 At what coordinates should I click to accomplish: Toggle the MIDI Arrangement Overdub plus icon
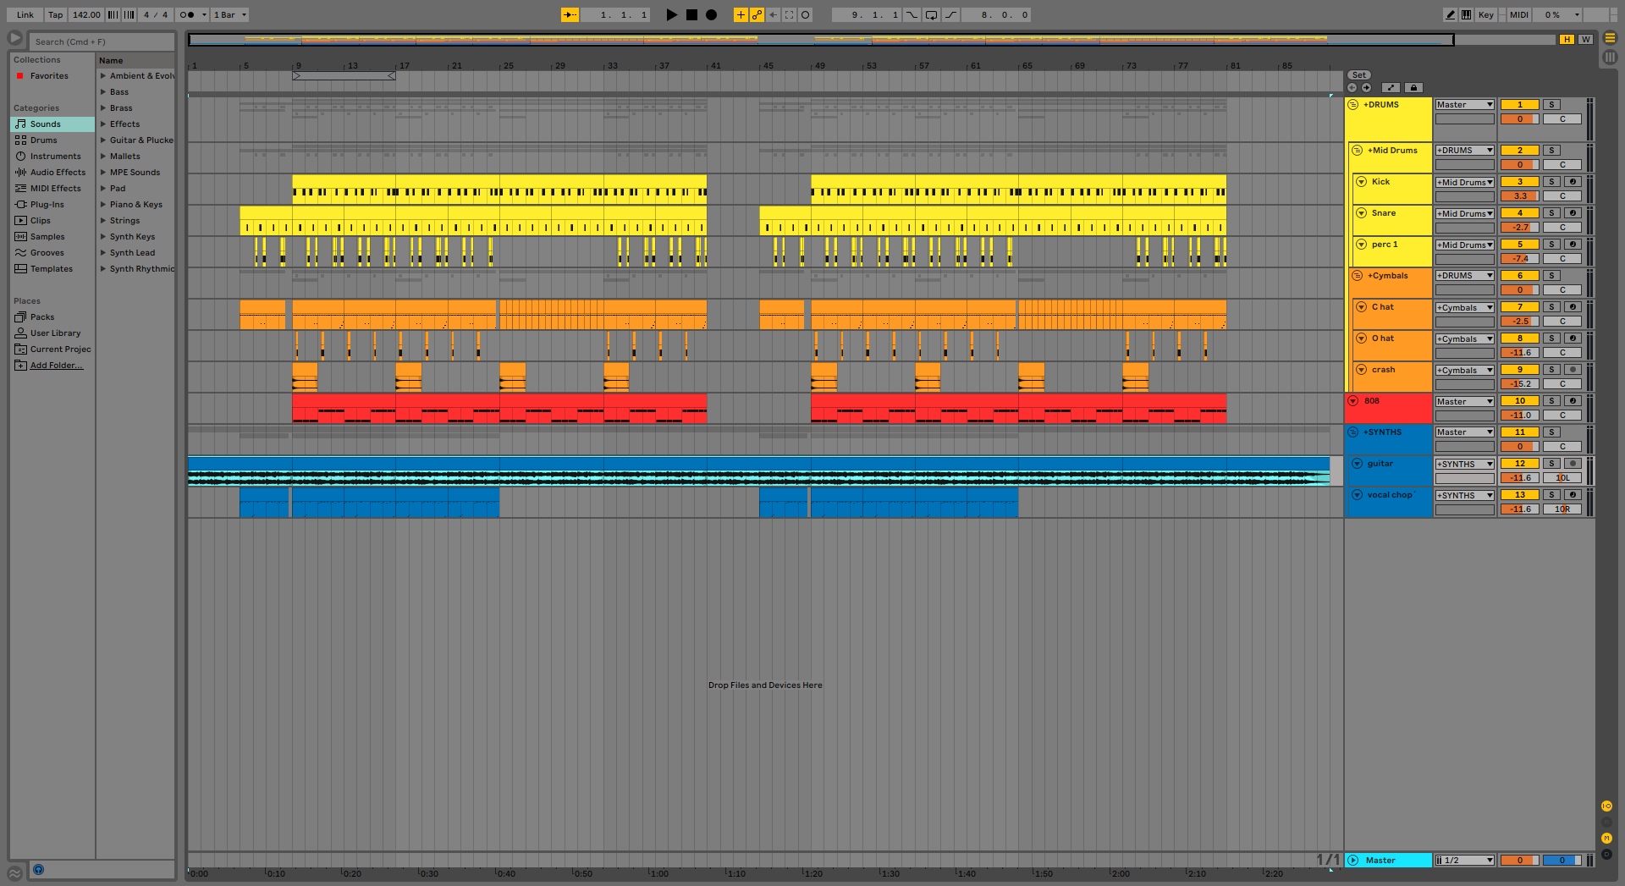tap(741, 14)
